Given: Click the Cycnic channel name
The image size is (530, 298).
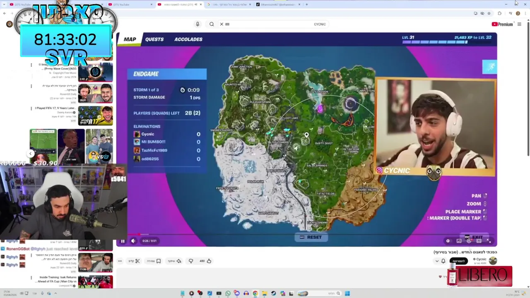Looking at the screenshot, I should coord(481,260).
